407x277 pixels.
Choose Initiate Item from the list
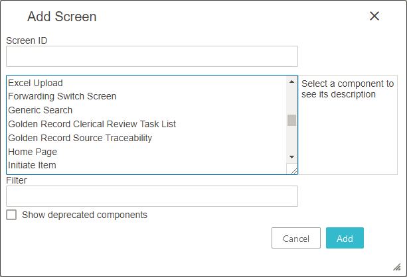(x=33, y=165)
